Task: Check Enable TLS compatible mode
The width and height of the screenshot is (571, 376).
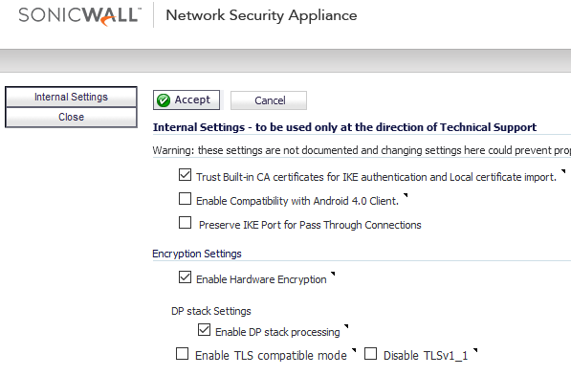Action: pos(182,354)
